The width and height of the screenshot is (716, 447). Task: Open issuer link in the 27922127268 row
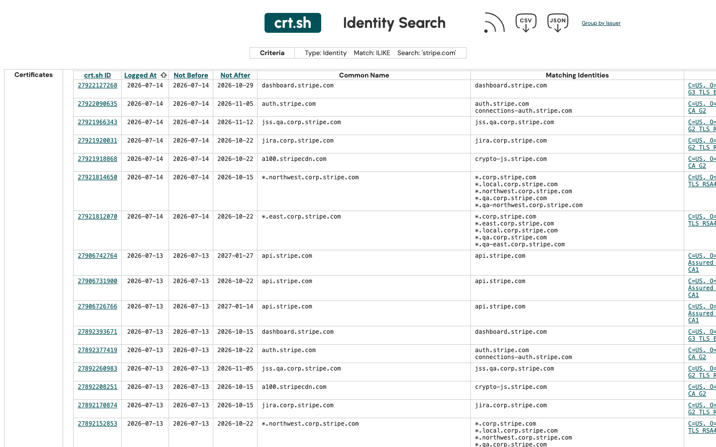(702, 89)
